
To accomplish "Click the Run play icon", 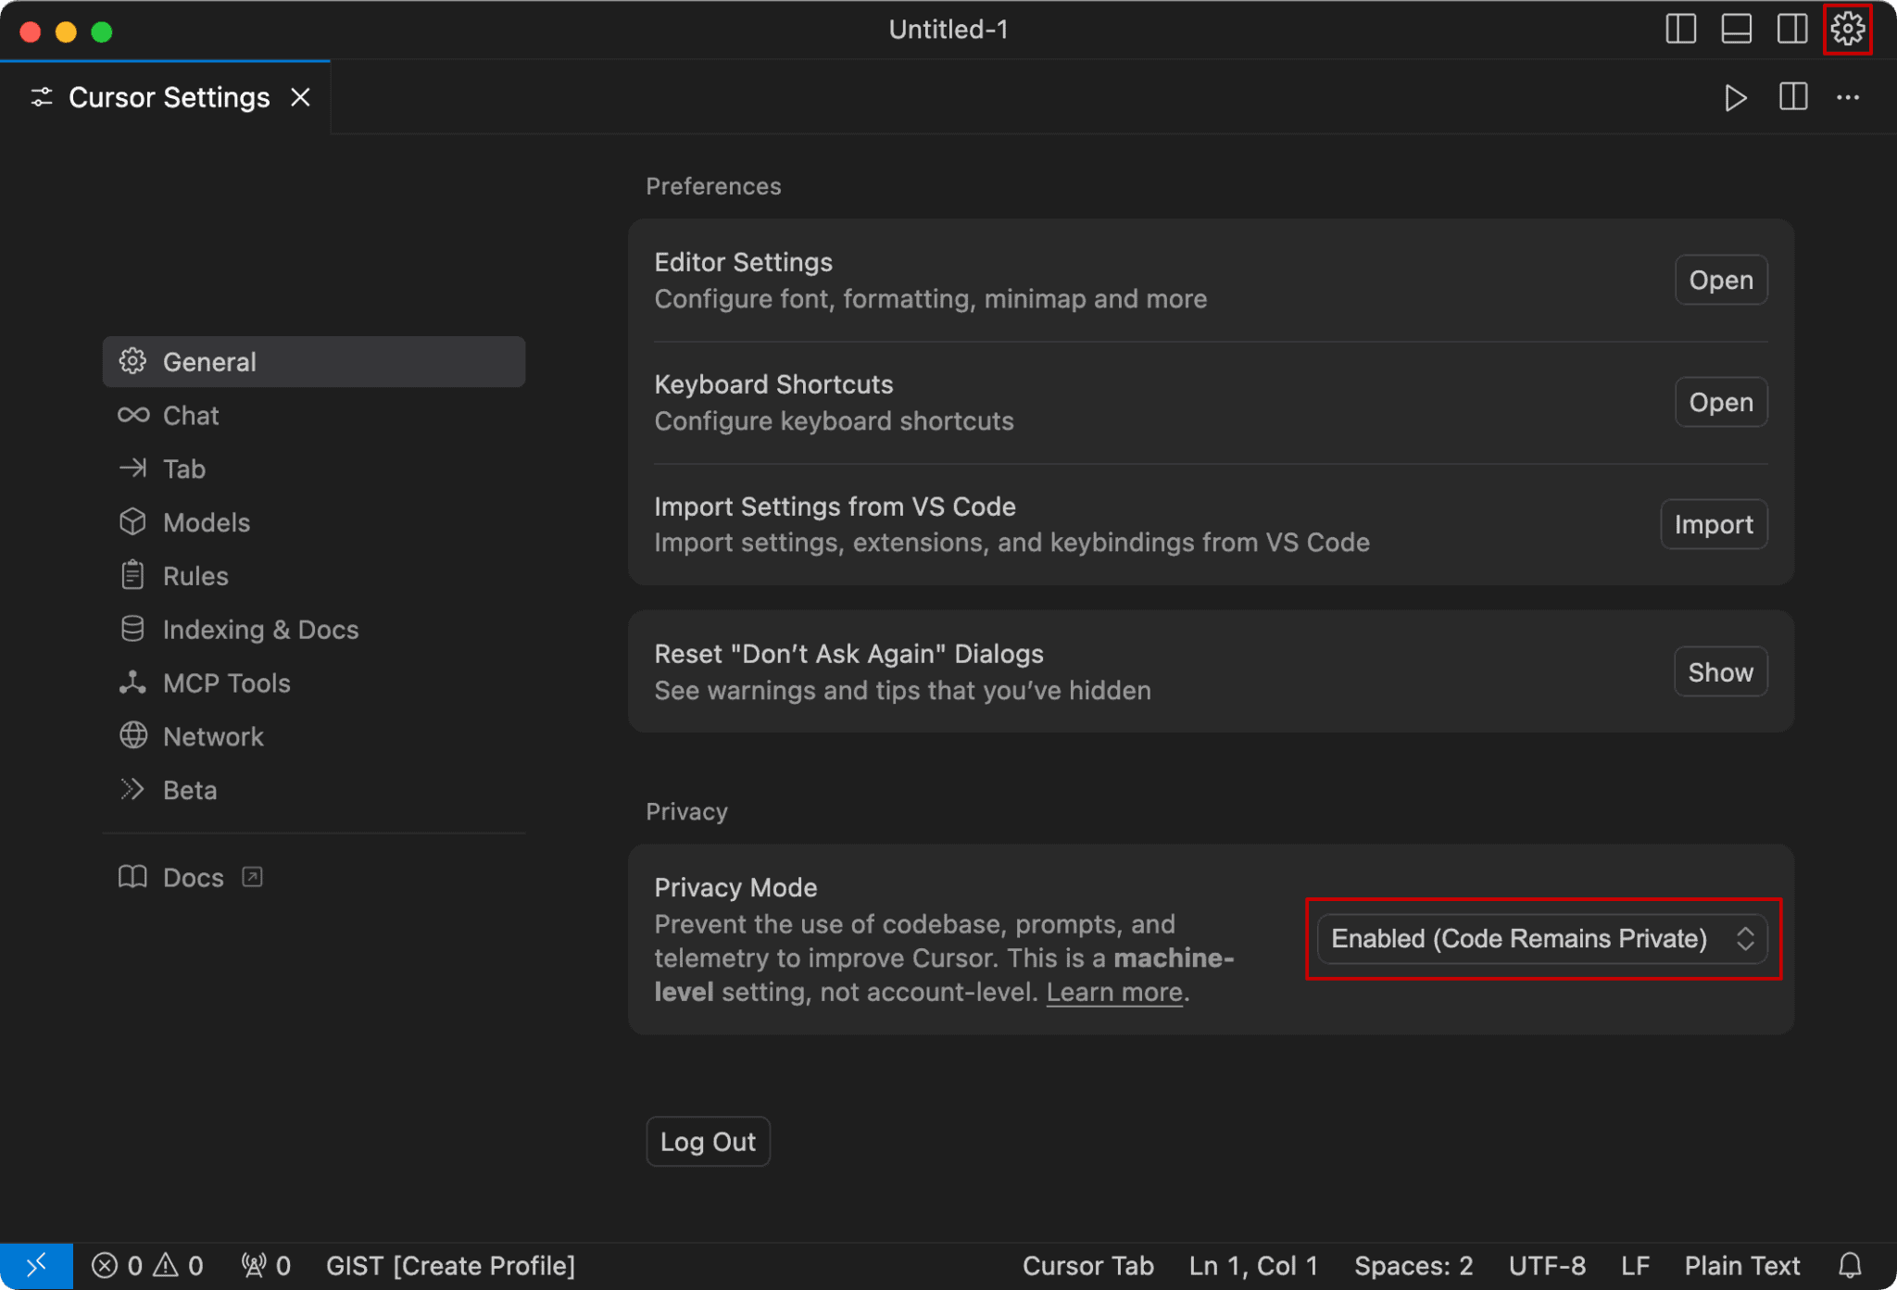I will pyautogui.click(x=1735, y=97).
